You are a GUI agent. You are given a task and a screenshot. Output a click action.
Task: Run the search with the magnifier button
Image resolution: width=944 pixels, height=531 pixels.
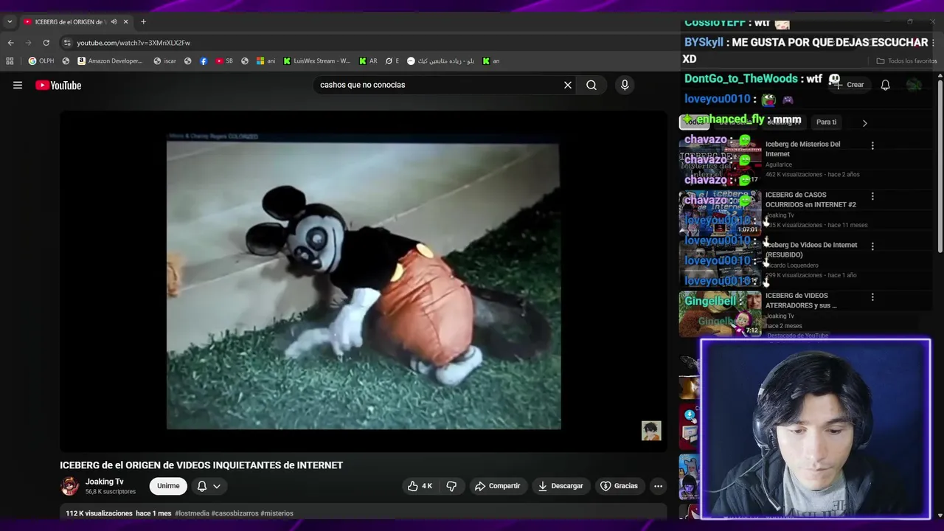[x=591, y=85]
